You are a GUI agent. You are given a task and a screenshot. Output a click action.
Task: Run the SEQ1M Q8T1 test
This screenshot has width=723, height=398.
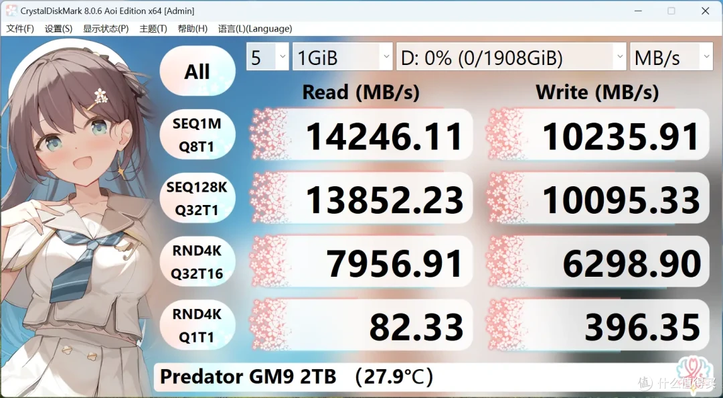coord(197,135)
